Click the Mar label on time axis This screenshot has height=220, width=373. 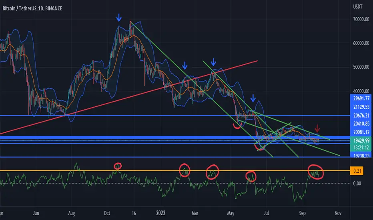[x=195, y=213]
